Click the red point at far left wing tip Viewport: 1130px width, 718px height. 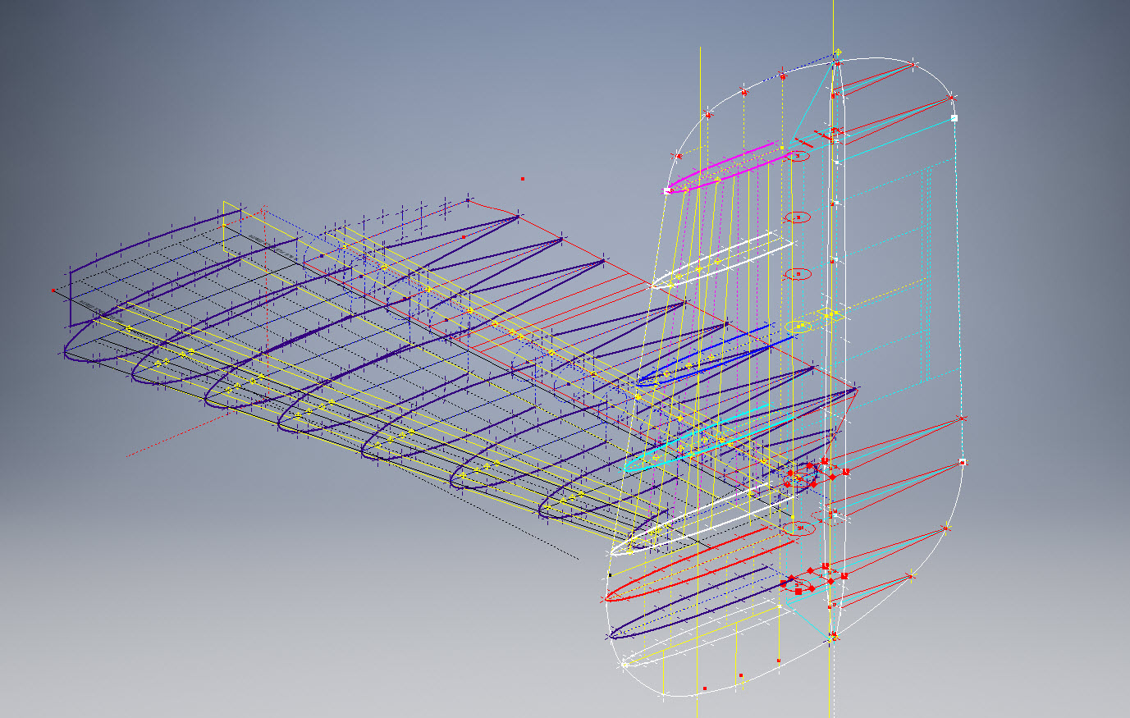pos(54,290)
